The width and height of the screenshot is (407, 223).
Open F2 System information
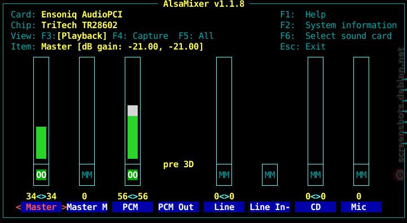click(339, 25)
